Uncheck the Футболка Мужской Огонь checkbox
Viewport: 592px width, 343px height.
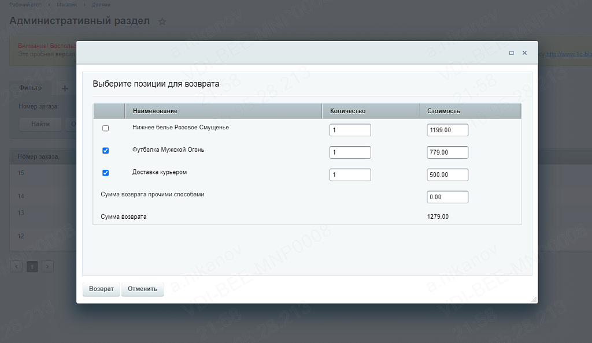pyautogui.click(x=105, y=151)
